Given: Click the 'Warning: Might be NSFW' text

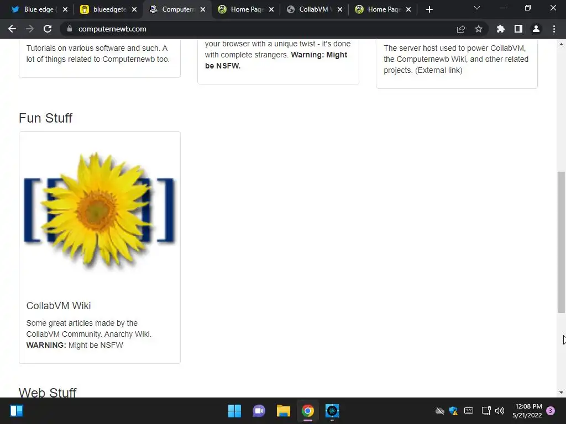Looking at the screenshot, I should click(276, 60).
